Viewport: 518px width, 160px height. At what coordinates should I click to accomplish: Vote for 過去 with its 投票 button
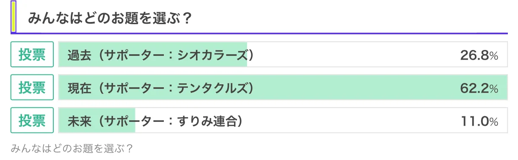32,55
